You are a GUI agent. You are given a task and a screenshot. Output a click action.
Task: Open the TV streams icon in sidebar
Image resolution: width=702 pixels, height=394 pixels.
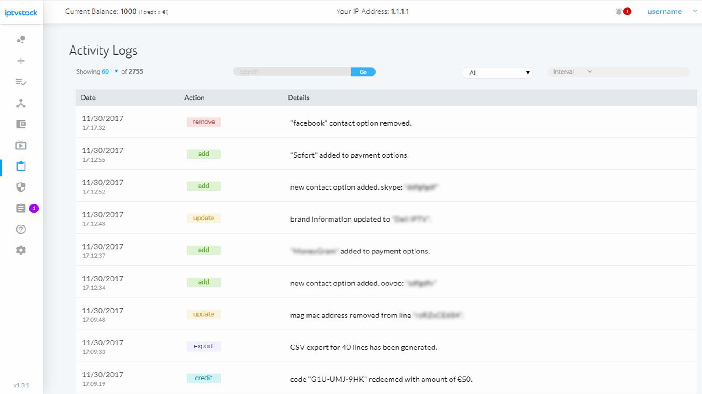coord(21,145)
